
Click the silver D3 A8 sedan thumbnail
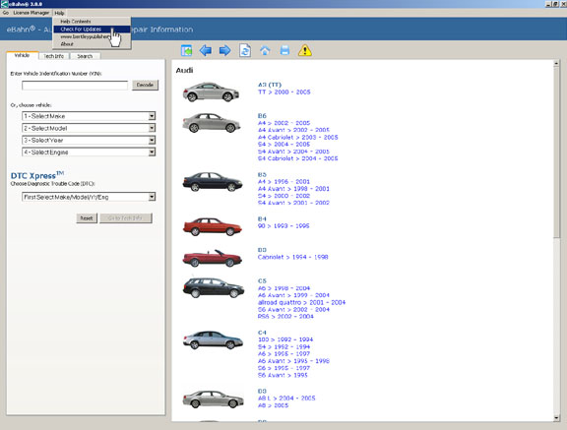pos(213,399)
